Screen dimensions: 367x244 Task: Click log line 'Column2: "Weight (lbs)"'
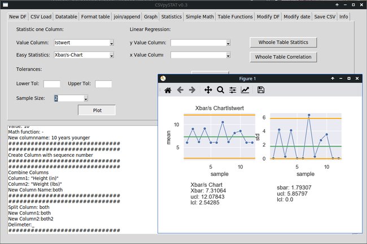35,184
